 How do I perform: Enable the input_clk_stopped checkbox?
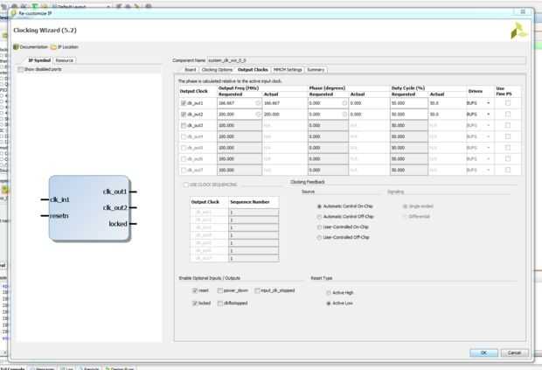coord(257,290)
